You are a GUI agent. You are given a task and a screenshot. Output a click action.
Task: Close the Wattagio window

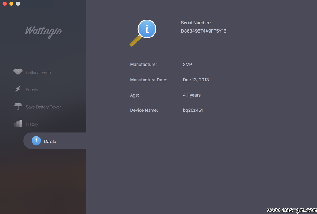pyautogui.click(x=5, y=4)
